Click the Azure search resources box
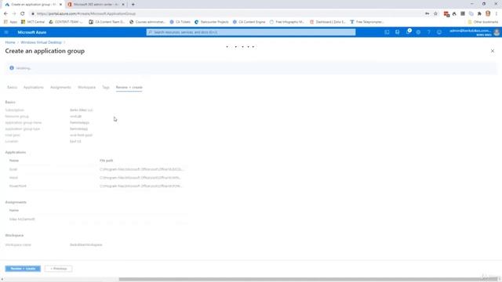The image size is (502, 282). coord(251,32)
